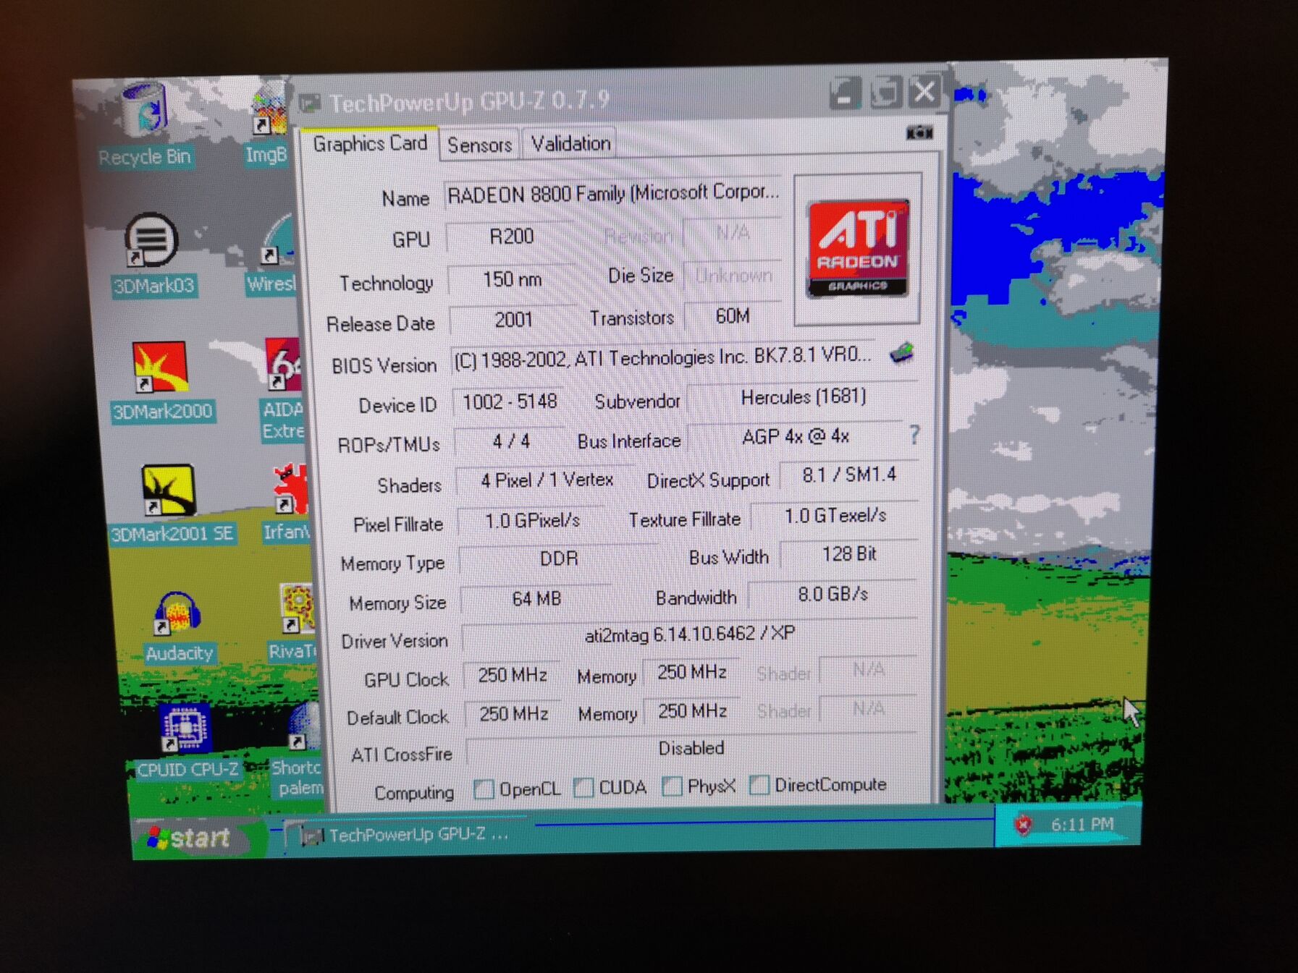Minimize the GPU-Z window
Viewport: 1298px width, 973px height.
844,93
